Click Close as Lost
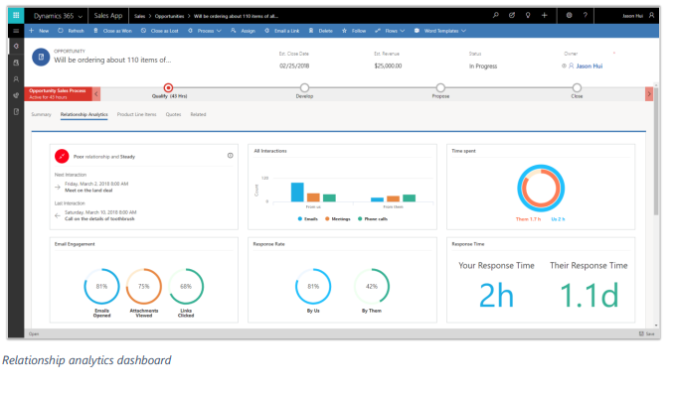Image resolution: width=674 pixels, height=393 pixels. (159, 31)
